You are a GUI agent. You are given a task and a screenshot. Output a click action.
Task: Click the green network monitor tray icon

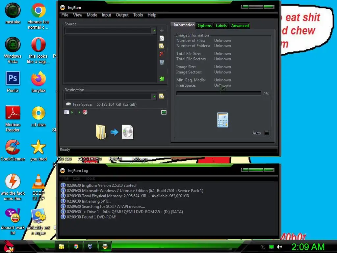pyautogui.click(x=272, y=247)
